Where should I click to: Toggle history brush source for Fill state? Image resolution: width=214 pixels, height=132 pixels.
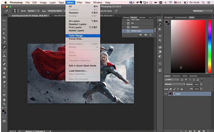tap(124, 23)
